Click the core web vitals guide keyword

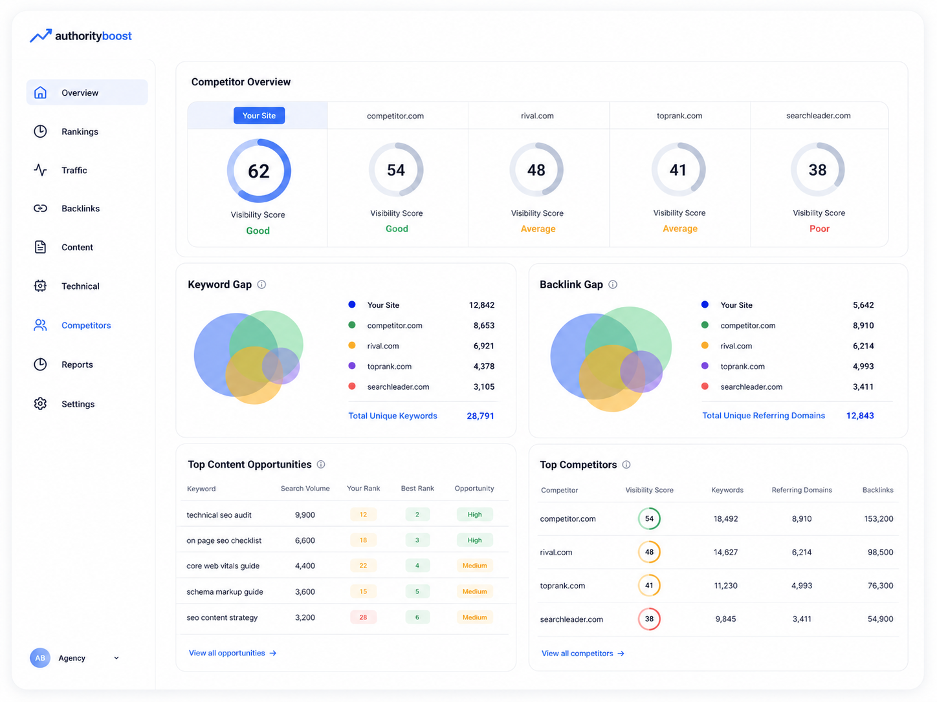coord(223,566)
